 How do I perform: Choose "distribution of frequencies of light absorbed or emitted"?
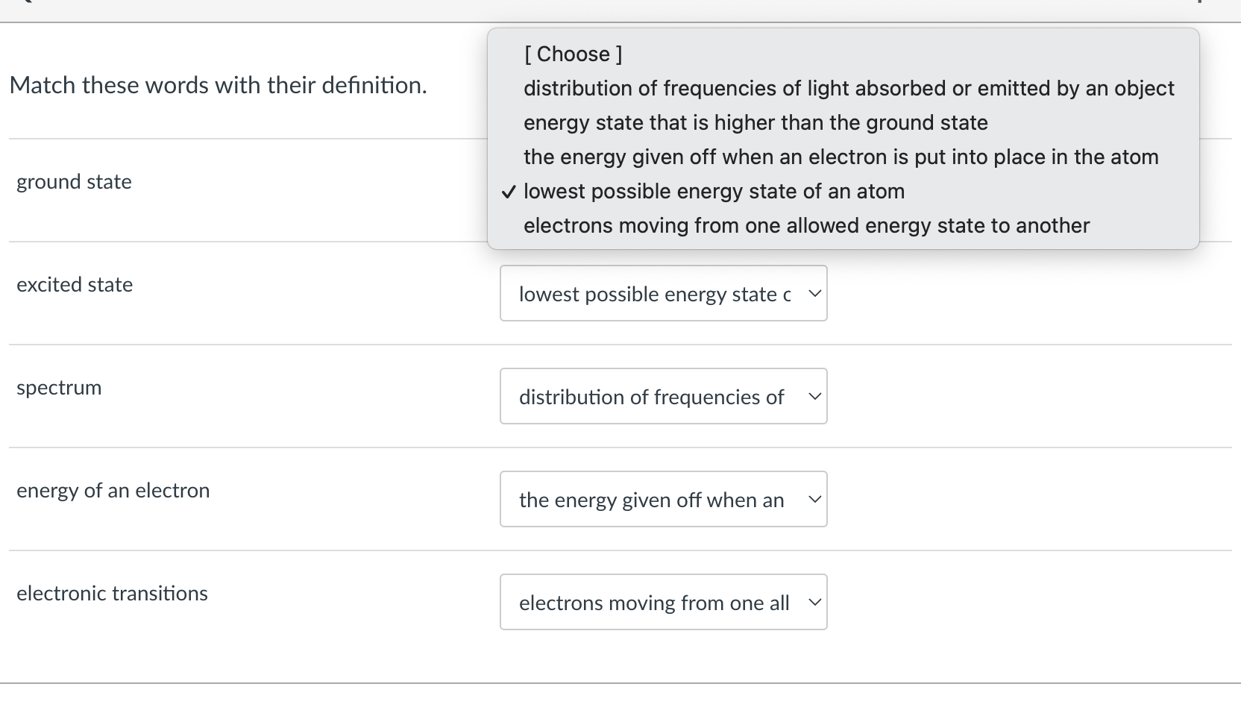pos(849,88)
